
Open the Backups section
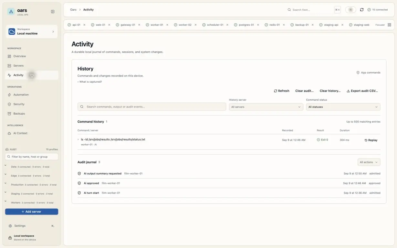31,114
